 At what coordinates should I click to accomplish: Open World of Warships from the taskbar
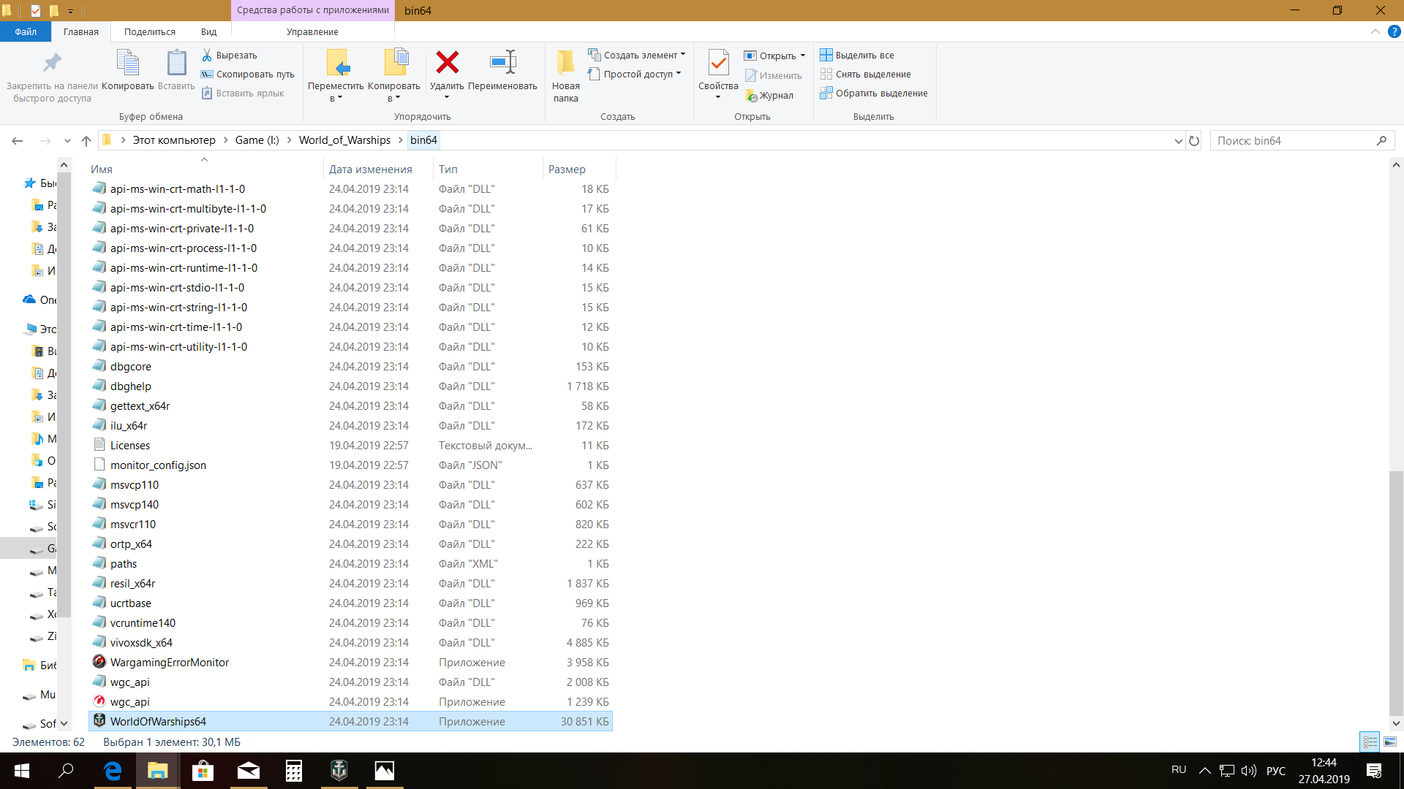click(x=339, y=770)
